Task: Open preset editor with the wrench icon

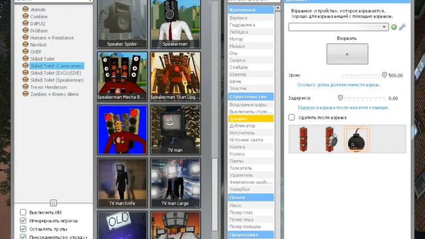Action: [x=402, y=27]
